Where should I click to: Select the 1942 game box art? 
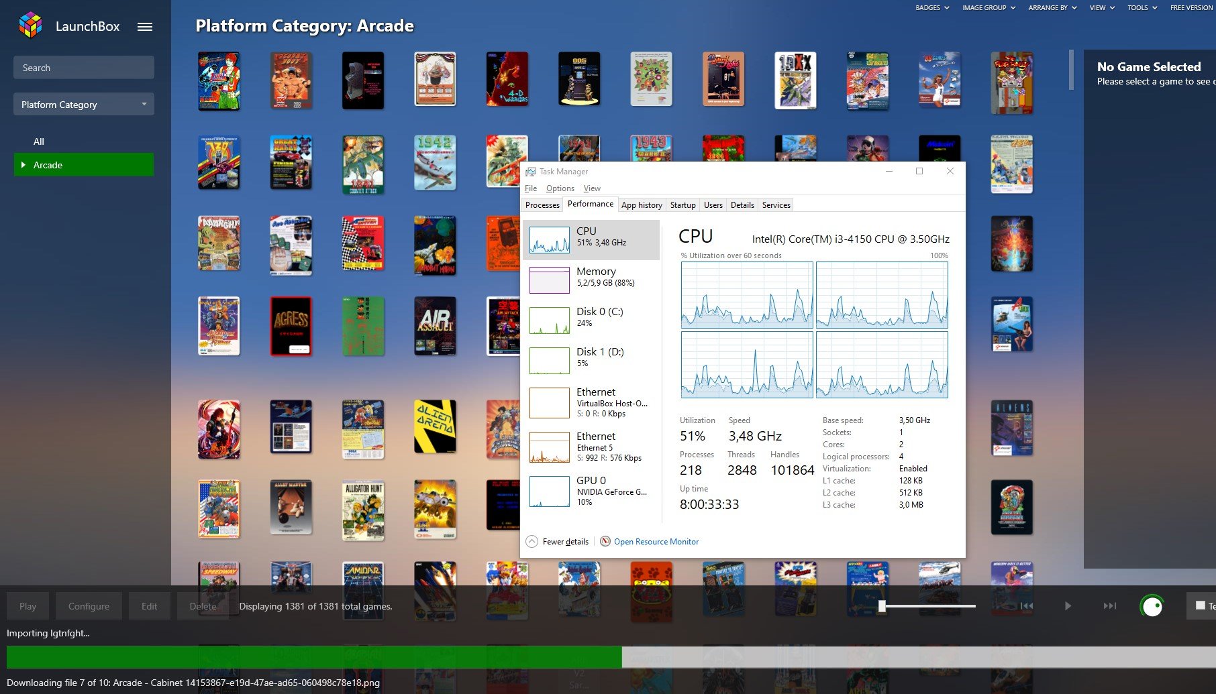435,163
